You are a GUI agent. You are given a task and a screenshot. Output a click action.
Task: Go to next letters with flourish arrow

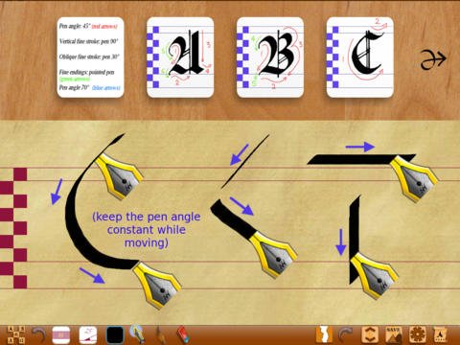click(433, 59)
